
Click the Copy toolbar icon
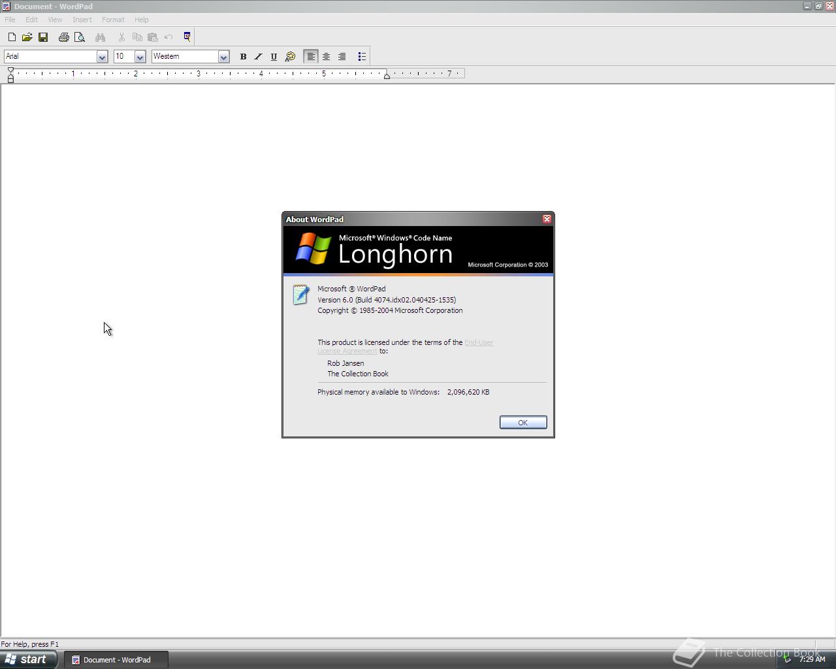(137, 37)
